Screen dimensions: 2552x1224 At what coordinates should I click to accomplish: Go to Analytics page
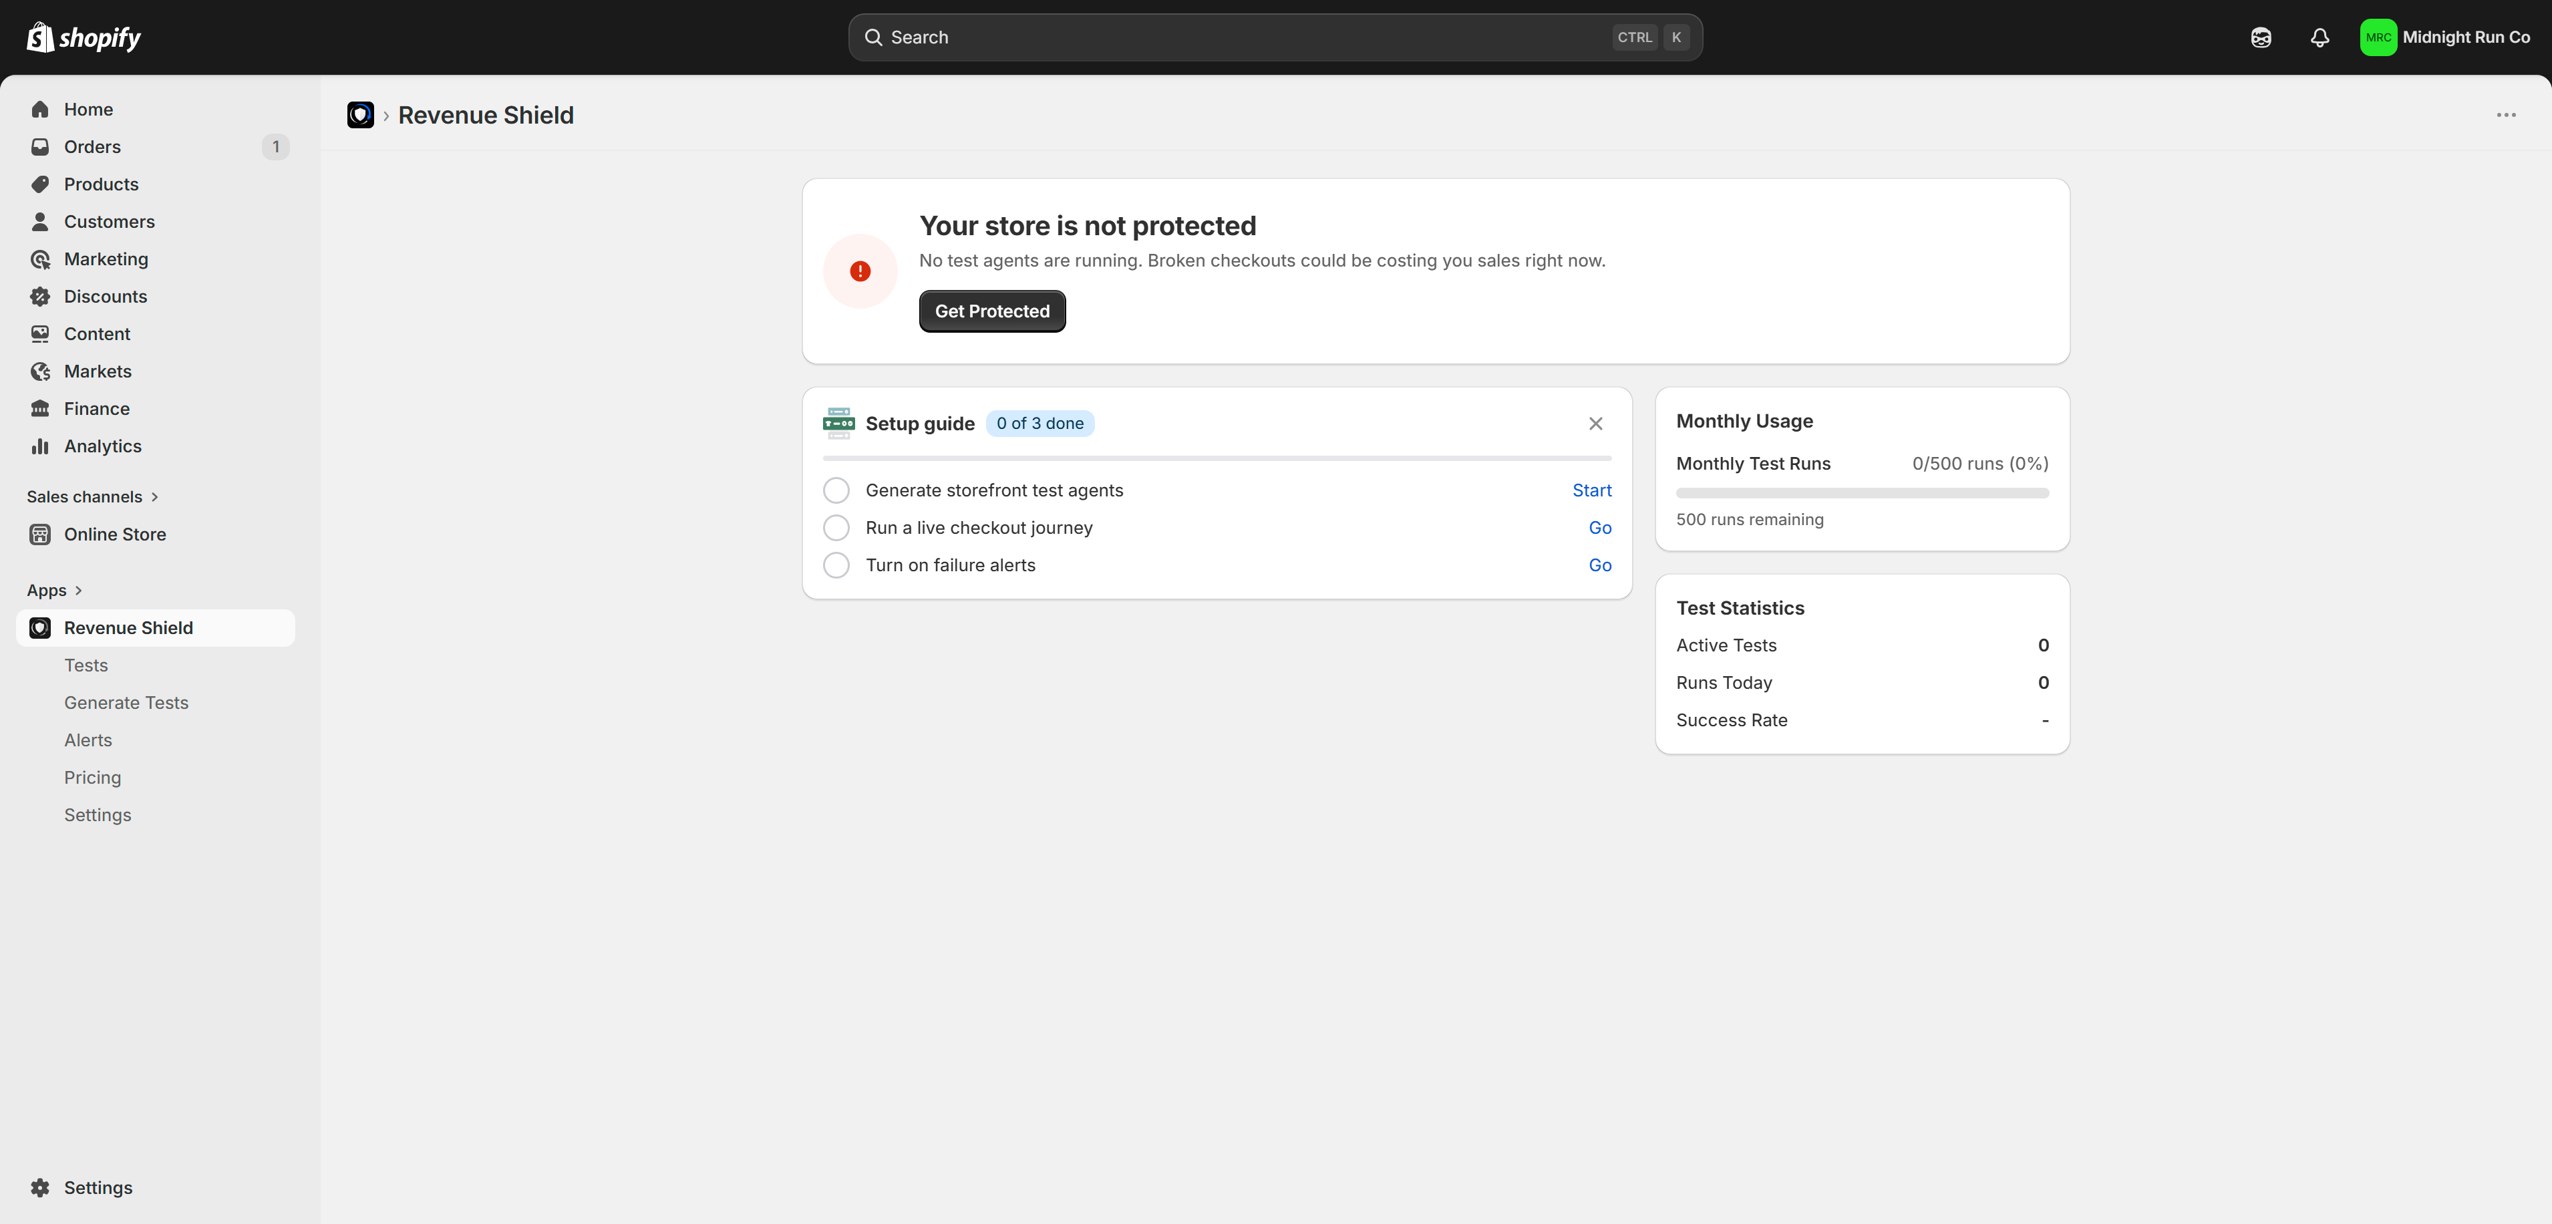[156, 446]
